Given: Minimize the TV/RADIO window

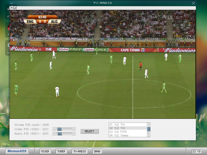Looking at the screenshot, I should [12, 3].
